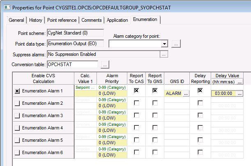
Task: Click Alarm Priority 0 (LOW) for Alarm 3
Action: click(112, 118)
